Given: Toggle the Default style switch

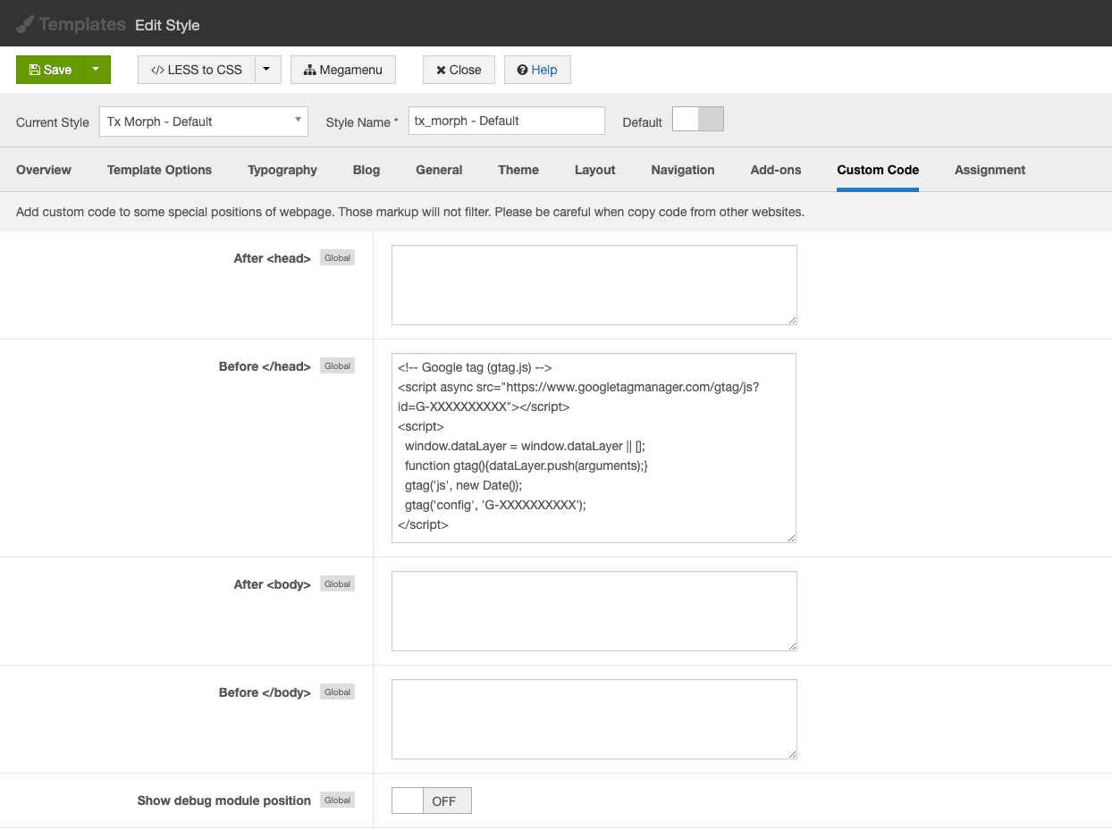Looking at the screenshot, I should pos(697,120).
